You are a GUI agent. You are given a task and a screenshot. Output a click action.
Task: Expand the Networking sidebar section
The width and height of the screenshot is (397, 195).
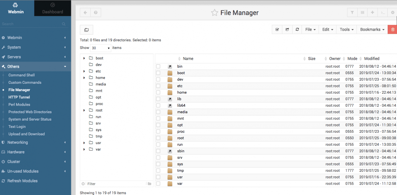pyautogui.click(x=35, y=142)
